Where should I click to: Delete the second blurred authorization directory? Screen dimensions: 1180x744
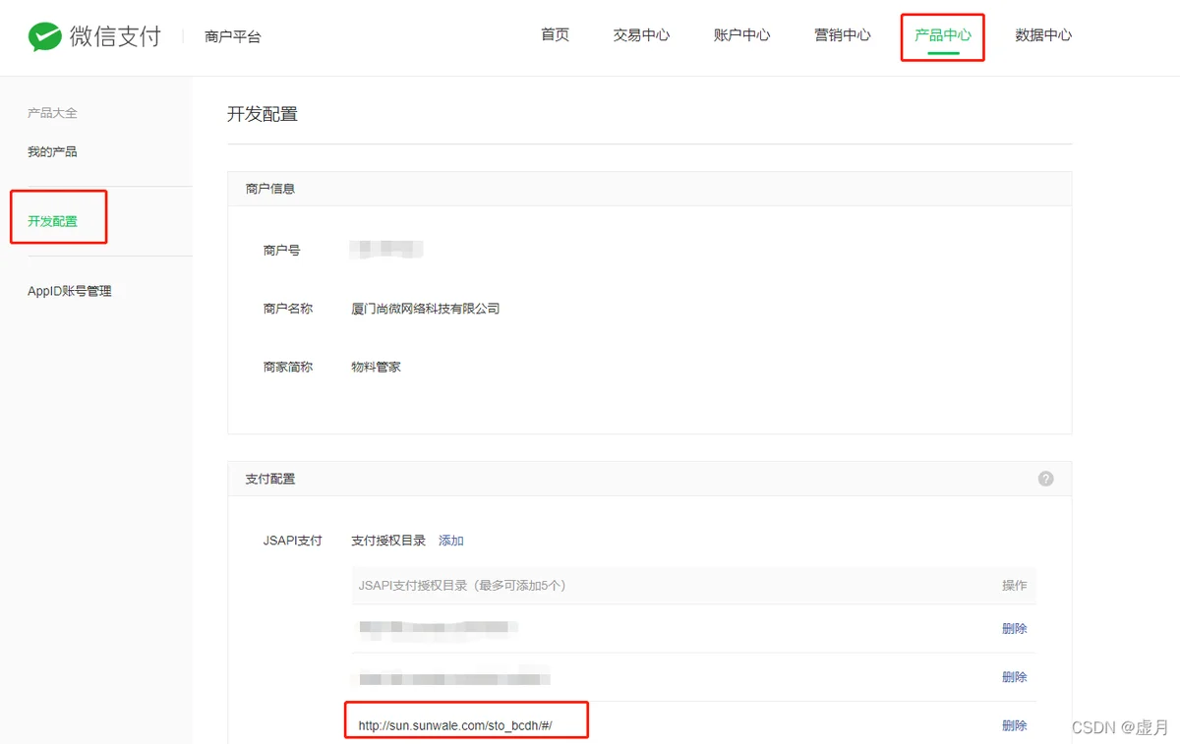click(1014, 676)
